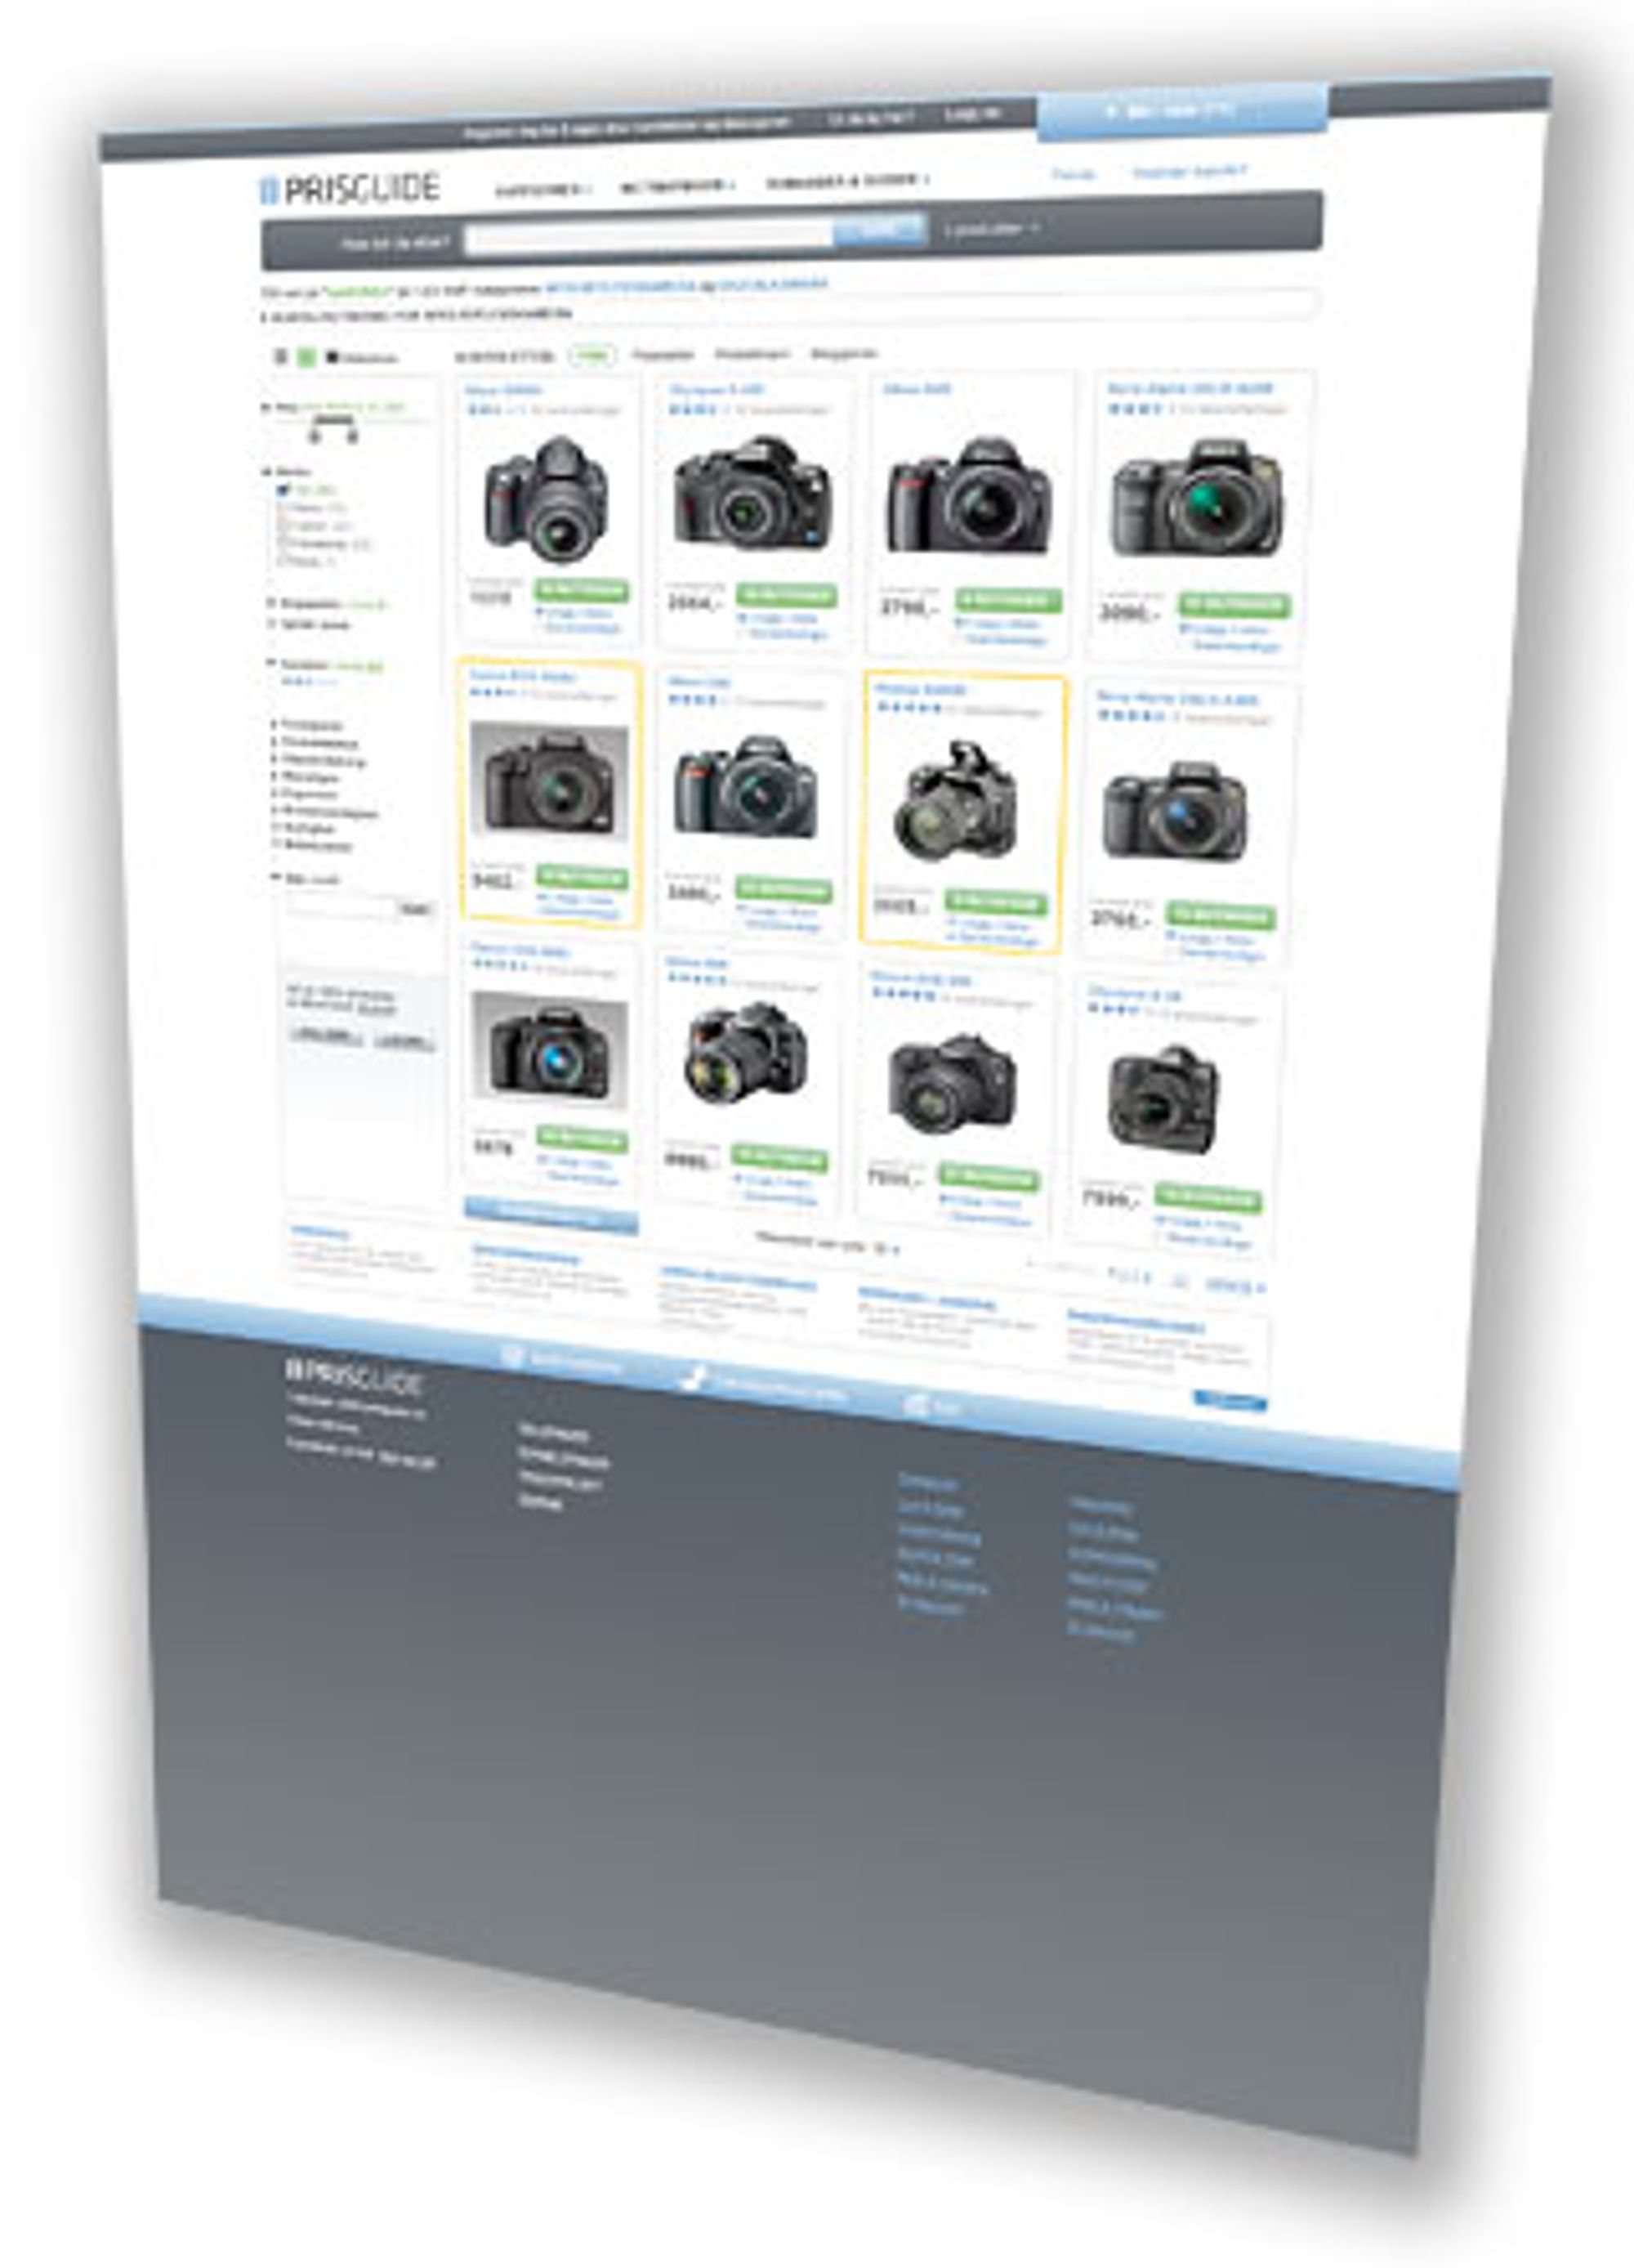Click the blue button below the bottom-left camera card

pyautogui.click(x=551, y=1216)
